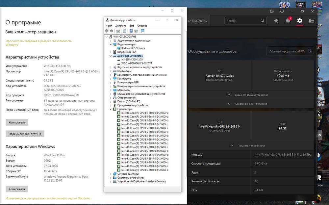Expand the "Сетевые адаптеры" tree node

pyautogui.click(x=111, y=174)
